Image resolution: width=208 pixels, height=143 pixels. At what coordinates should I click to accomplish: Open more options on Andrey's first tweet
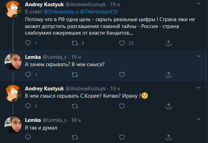click(x=198, y=5)
